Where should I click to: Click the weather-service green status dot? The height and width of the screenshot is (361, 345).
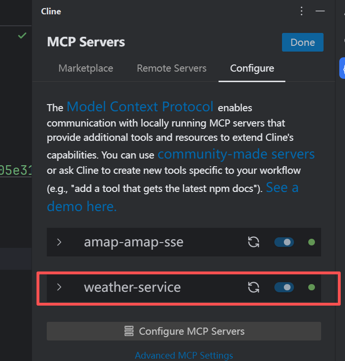click(x=312, y=287)
